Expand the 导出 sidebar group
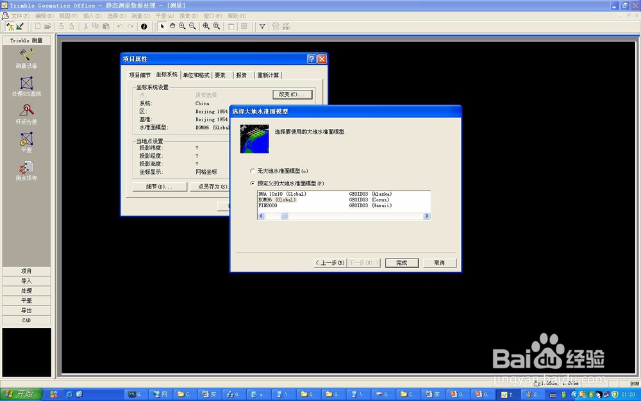This screenshot has height=401, width=641. pos(26,310)
